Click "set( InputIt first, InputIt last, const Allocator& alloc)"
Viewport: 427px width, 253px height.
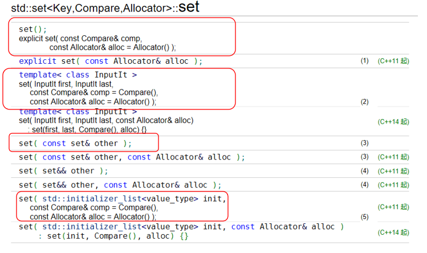click(x=106, y=120)
